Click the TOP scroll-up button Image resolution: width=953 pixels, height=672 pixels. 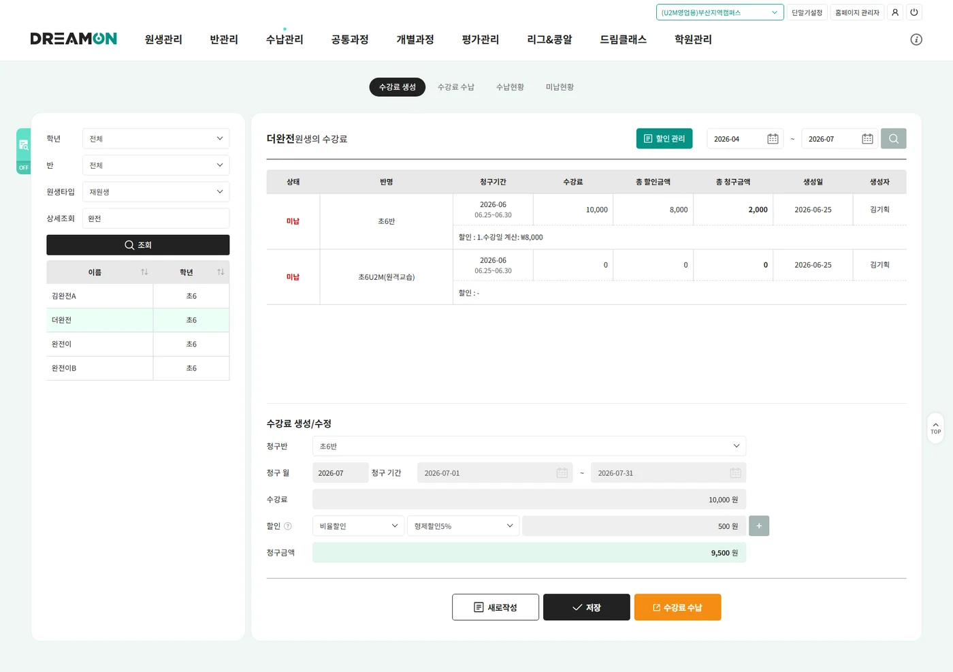tap(935, 428)
